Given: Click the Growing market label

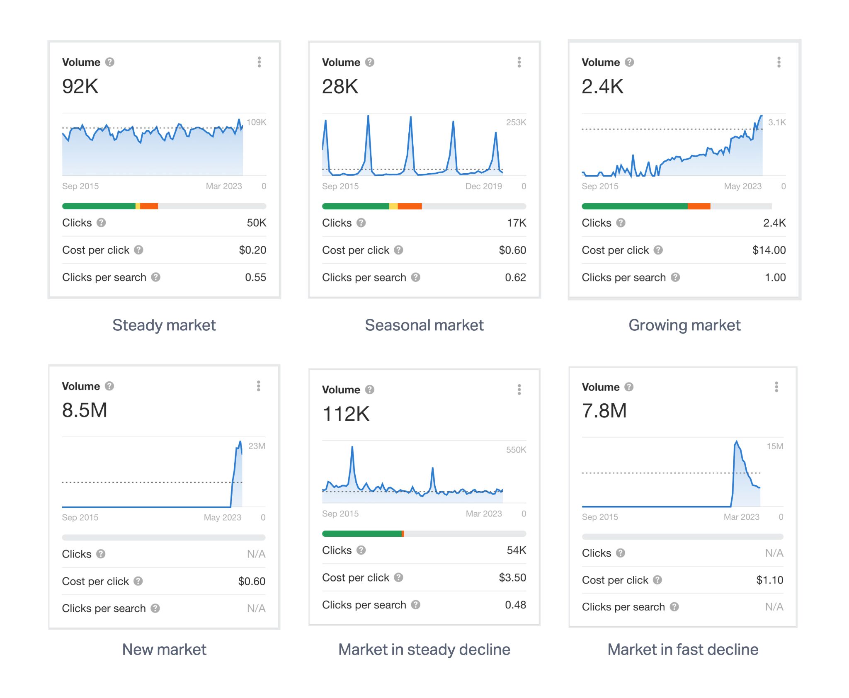Looking at the screenshot, I should pyautogui.click(x=684, y=325).
